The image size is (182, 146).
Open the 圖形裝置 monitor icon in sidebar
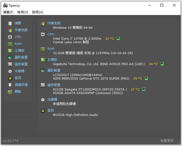[10, 57]
